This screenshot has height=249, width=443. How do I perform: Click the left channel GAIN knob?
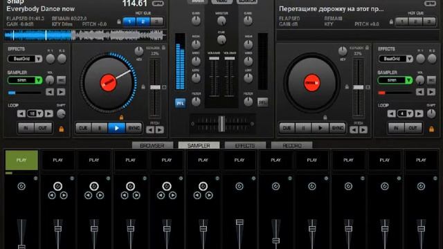tap(196, 21)
